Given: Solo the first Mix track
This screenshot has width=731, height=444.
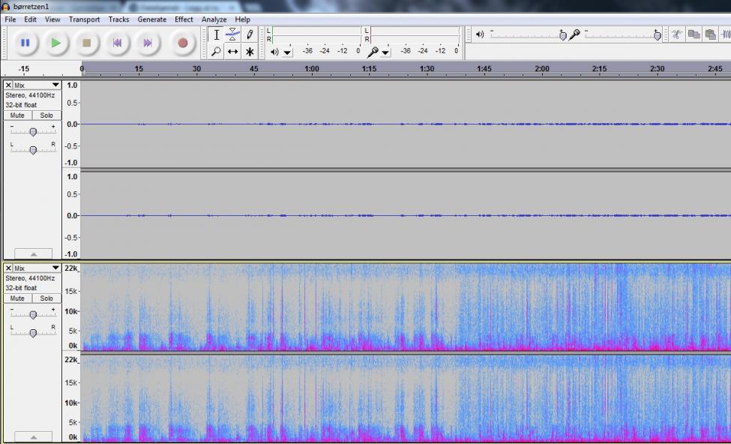Looking at the screenshot, I should tap(46, 115).
